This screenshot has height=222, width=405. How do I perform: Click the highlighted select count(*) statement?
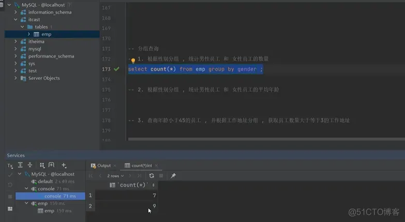[196, 69]
